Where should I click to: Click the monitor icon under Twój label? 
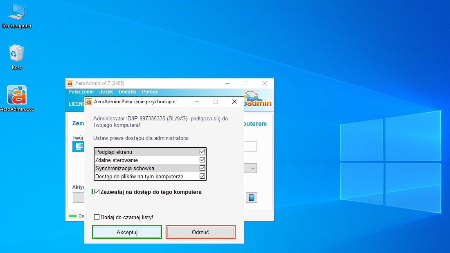[78, 146]
